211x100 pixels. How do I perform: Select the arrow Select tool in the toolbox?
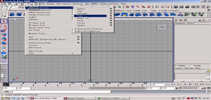(x=4, y=21)
